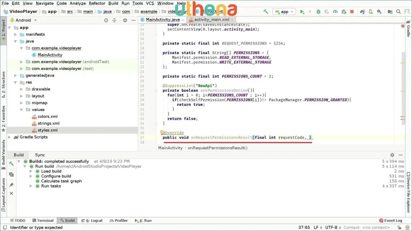Open Build panel settings gear

point(392,155)
